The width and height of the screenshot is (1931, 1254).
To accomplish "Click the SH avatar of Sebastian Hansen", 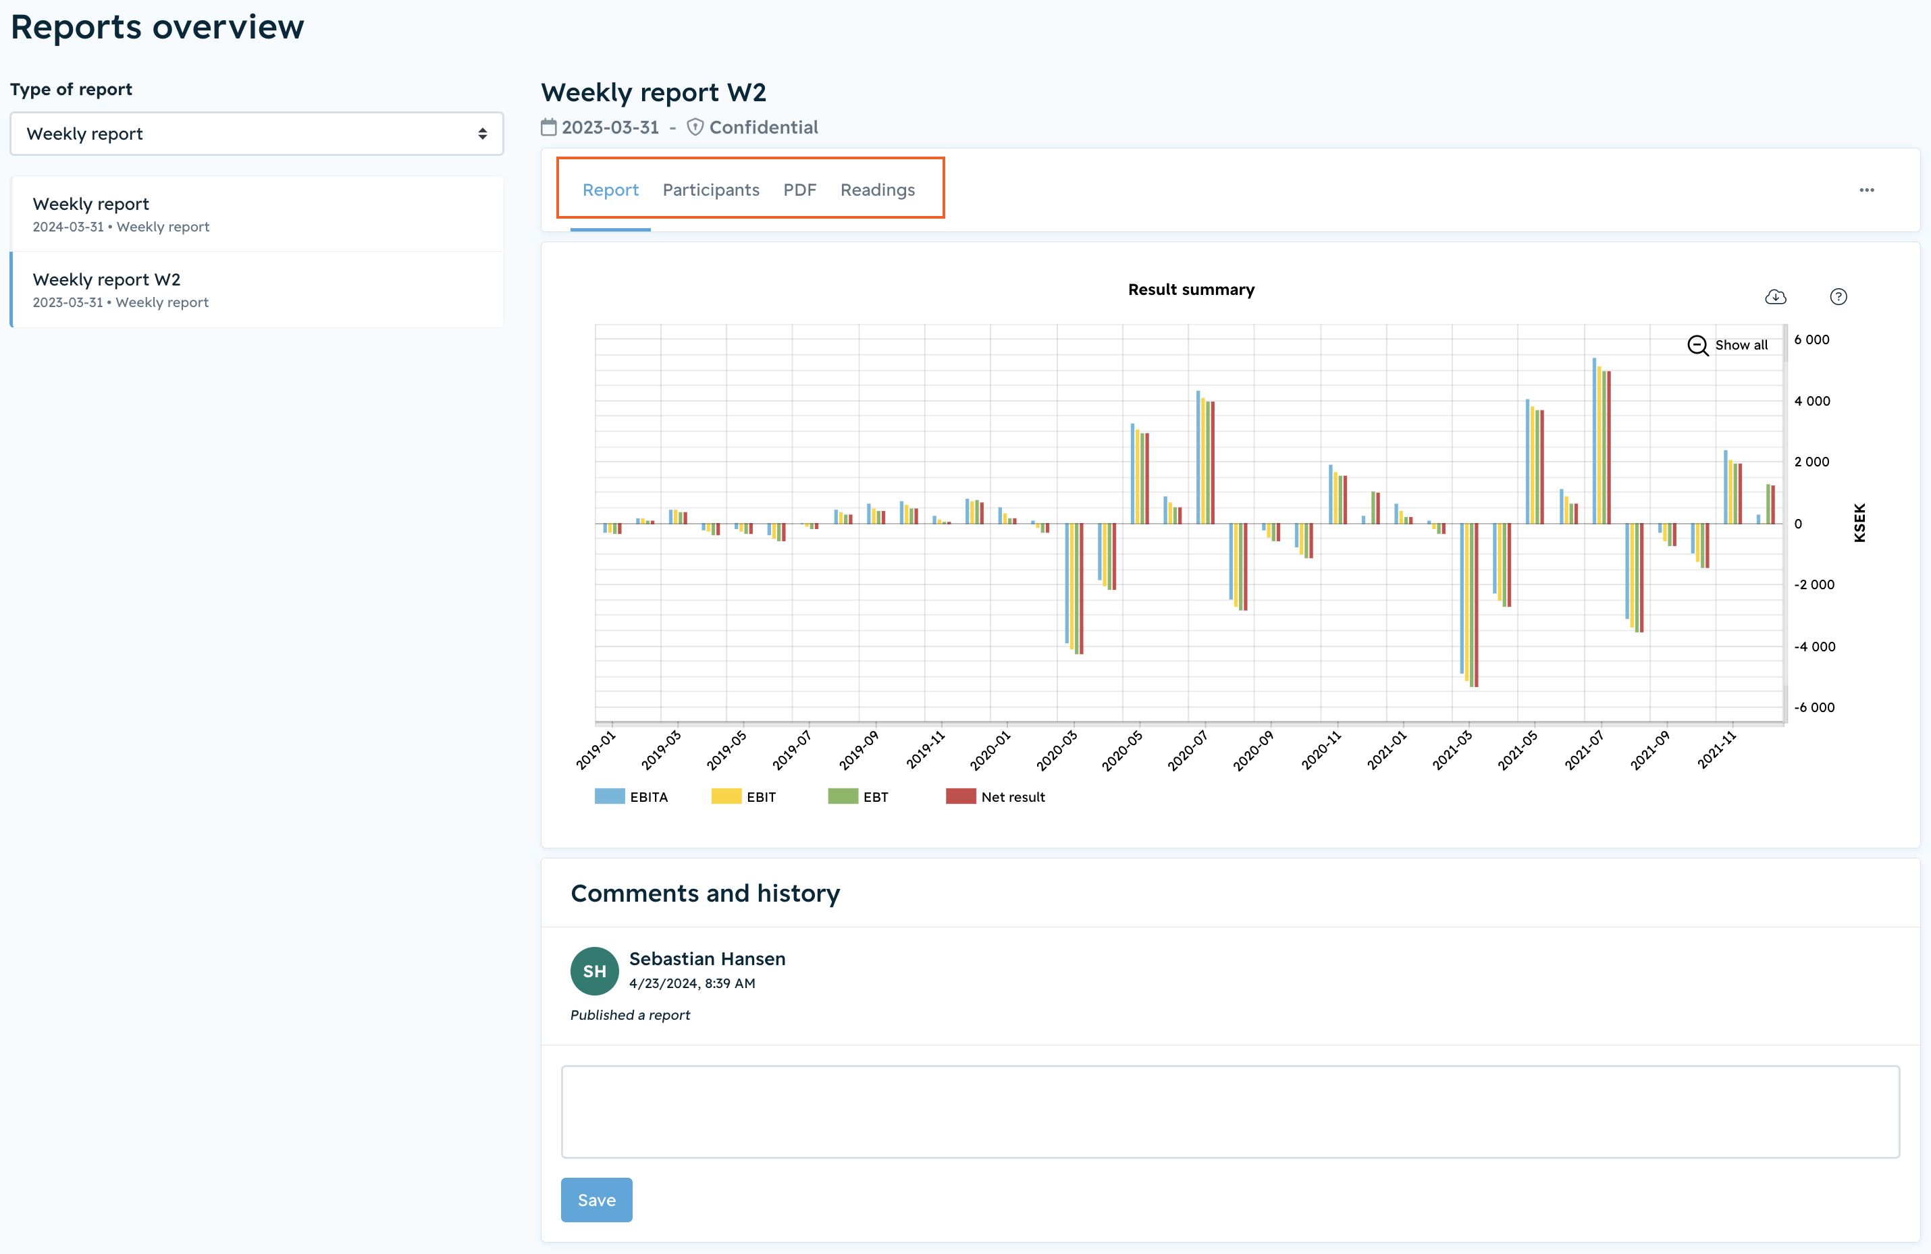I will point(595,971).
